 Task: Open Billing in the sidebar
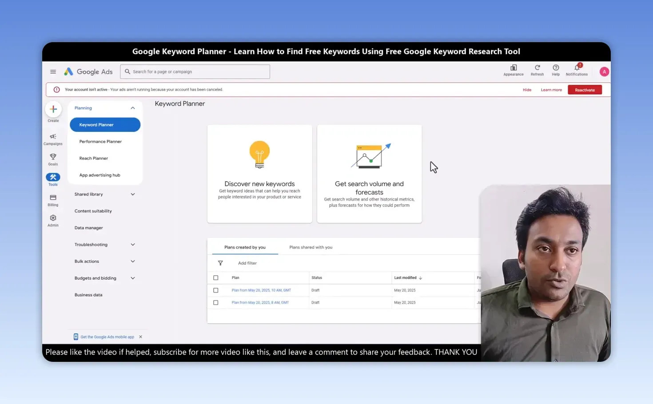(x=53, y=200)
